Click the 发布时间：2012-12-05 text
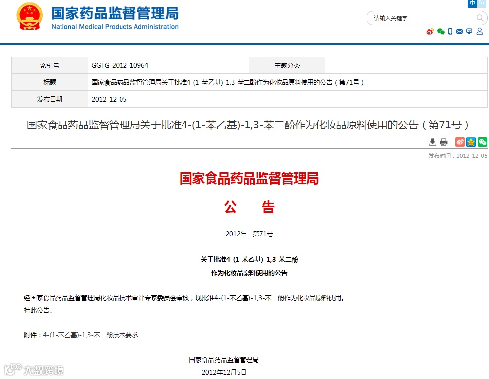This screenshot has height=379, width=489. tap(457, 156)
